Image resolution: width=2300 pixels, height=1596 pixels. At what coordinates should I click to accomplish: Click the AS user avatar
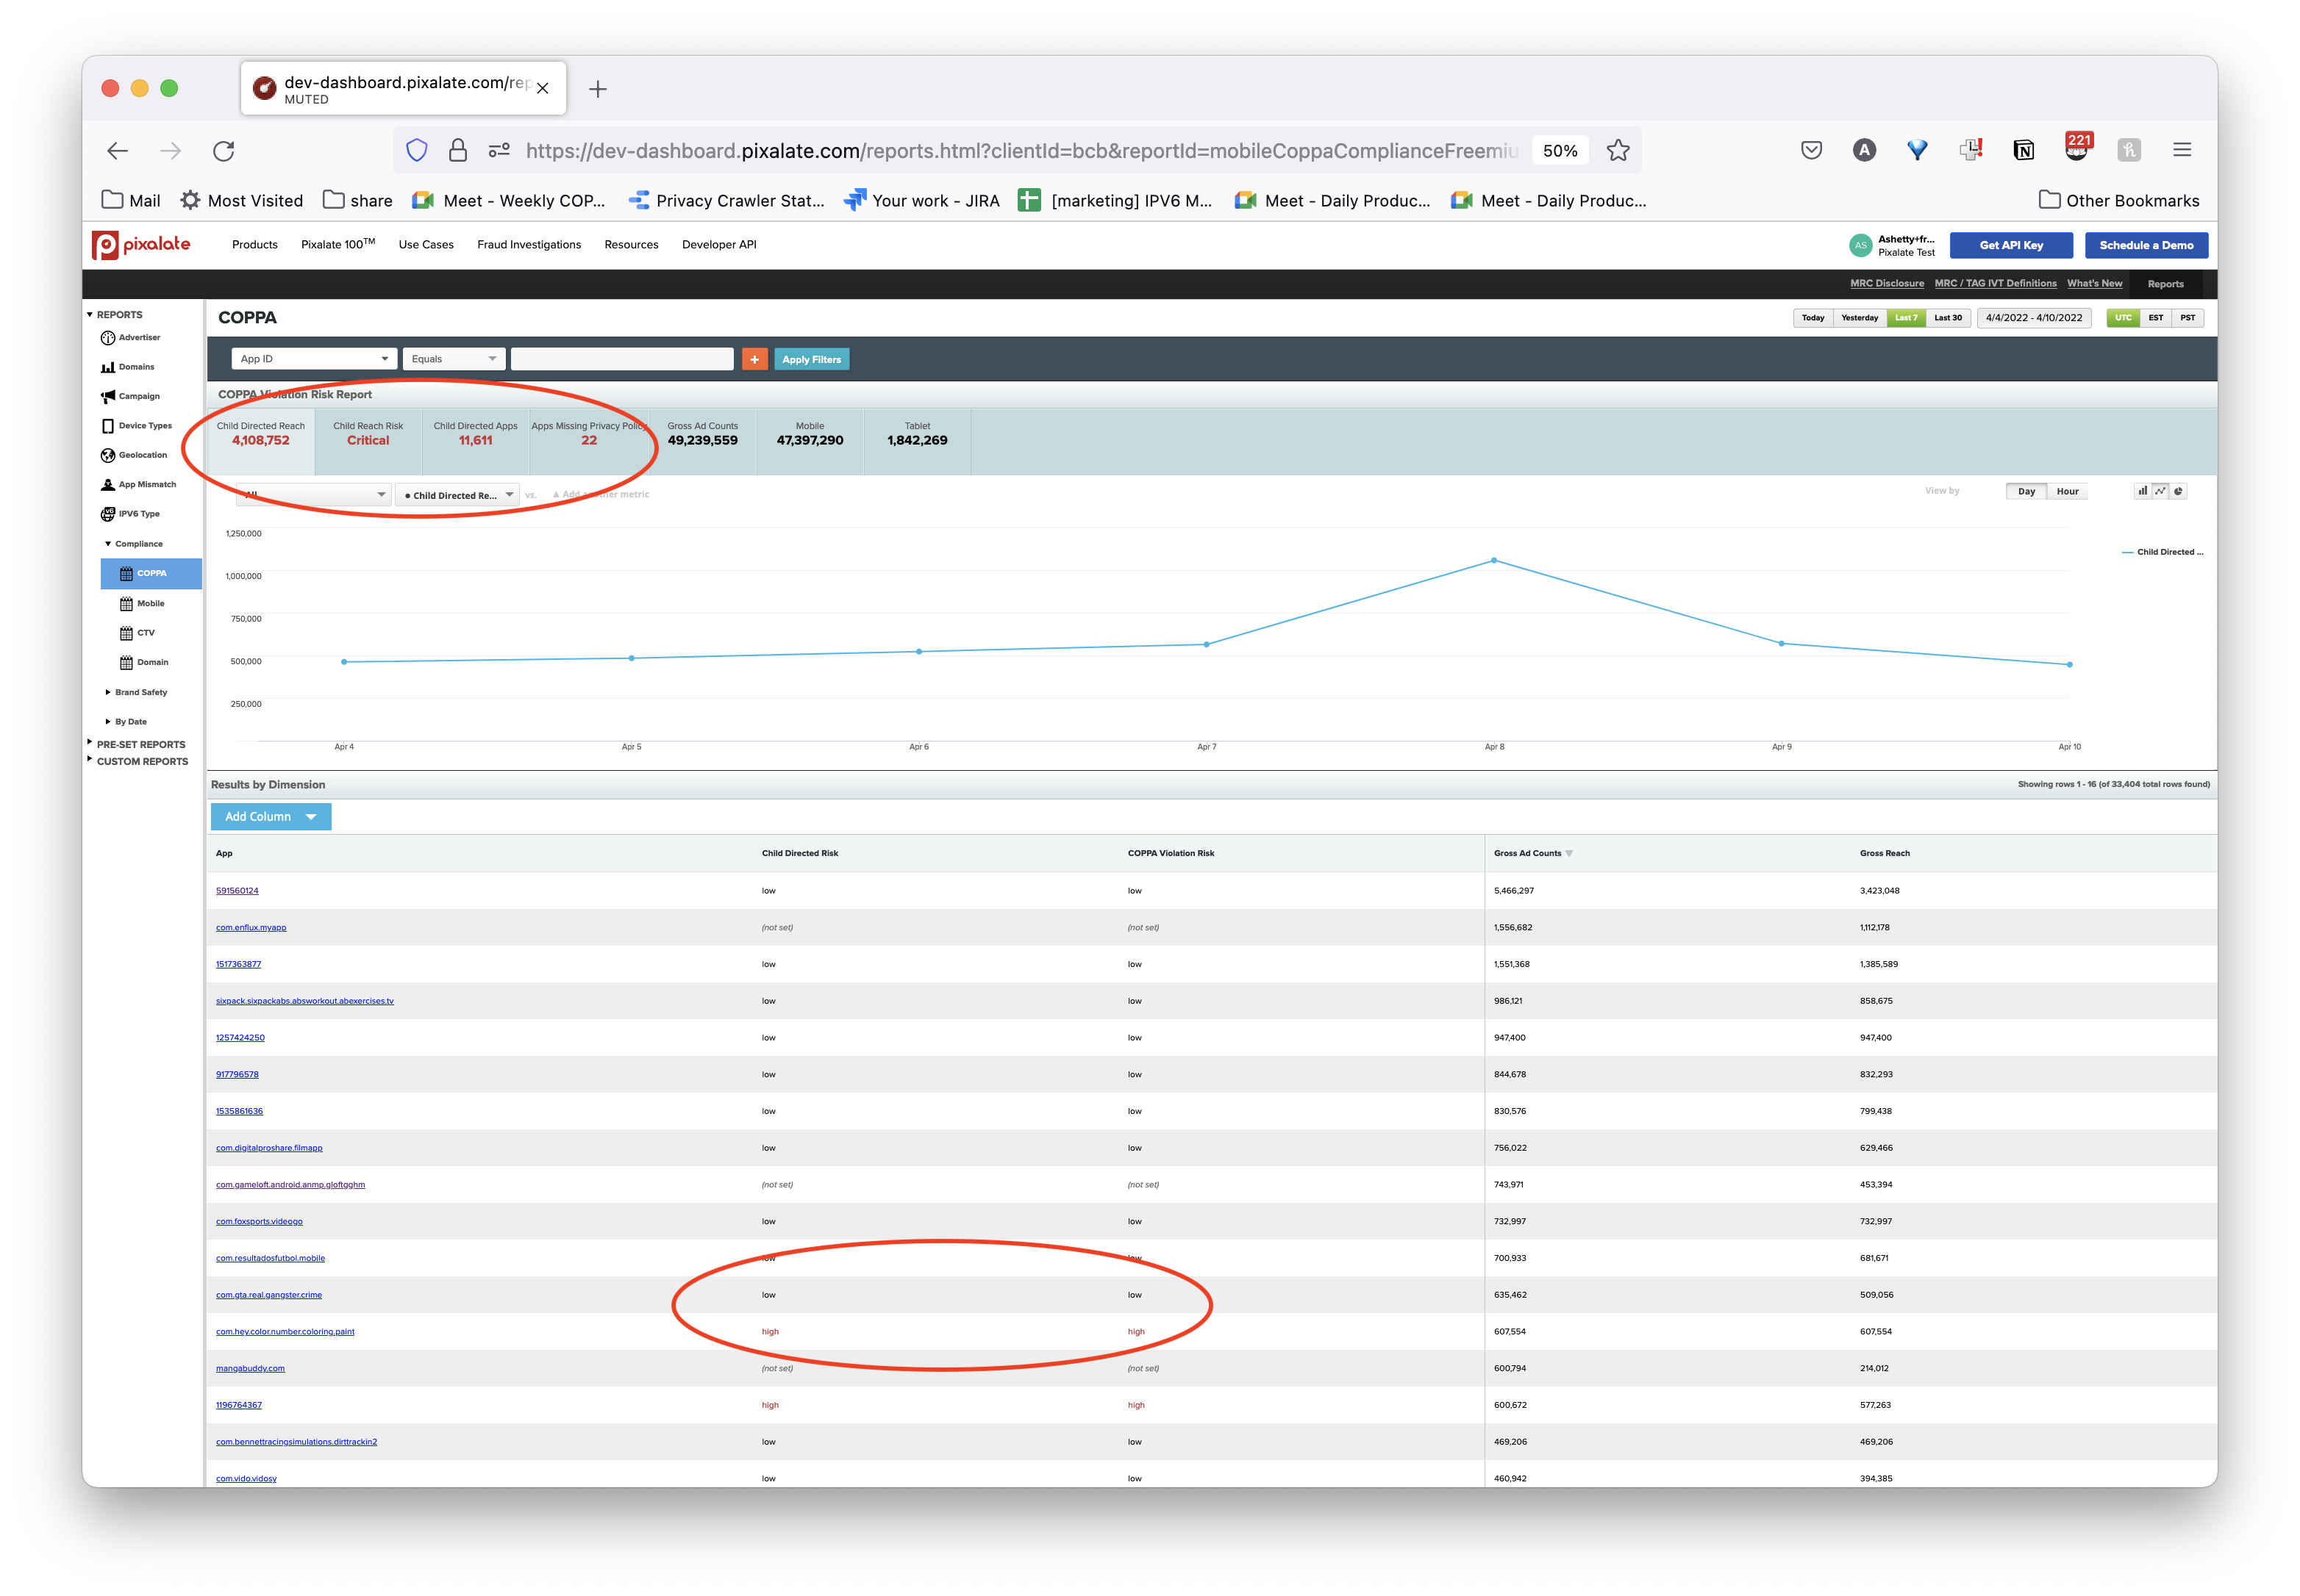(x=1860, y=245)
